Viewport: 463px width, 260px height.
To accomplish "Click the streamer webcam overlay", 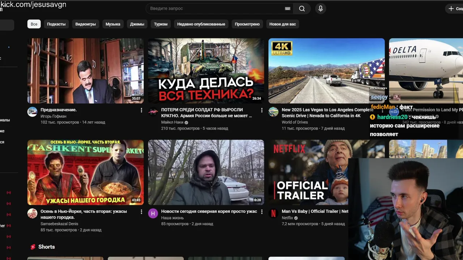I will click(405, 209).
